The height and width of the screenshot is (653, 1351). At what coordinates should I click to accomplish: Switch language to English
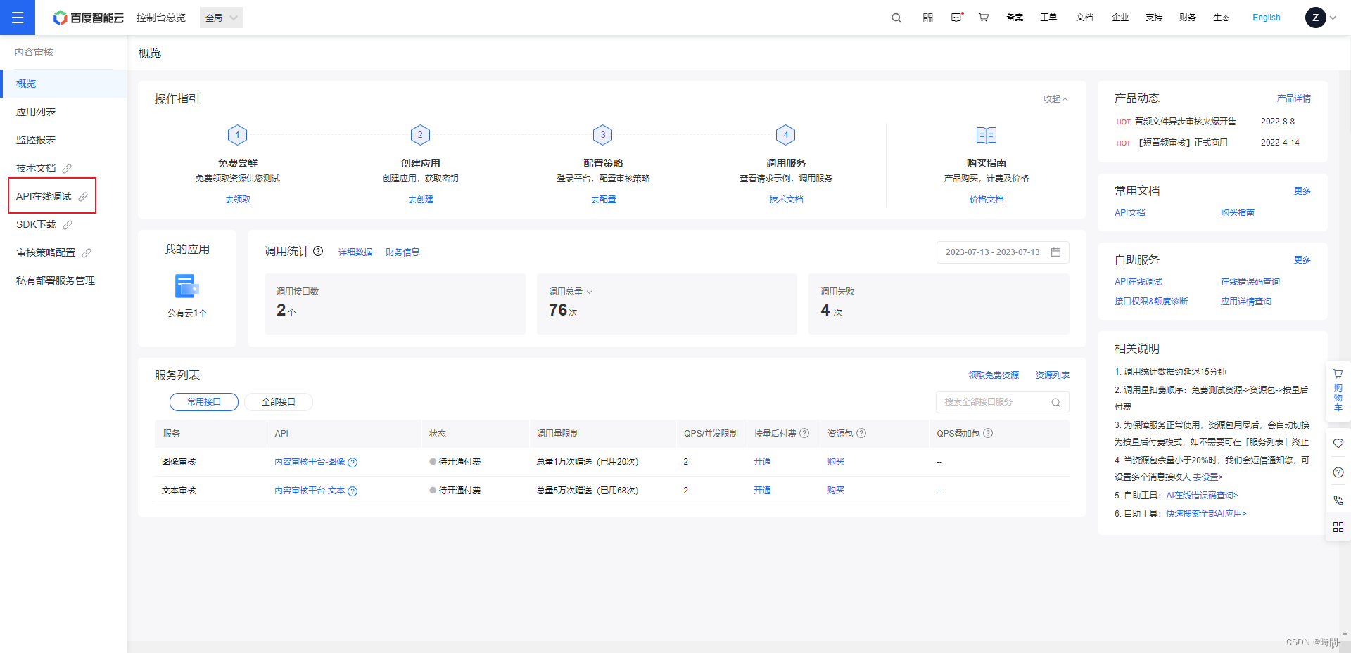(x=1267, y=18)
